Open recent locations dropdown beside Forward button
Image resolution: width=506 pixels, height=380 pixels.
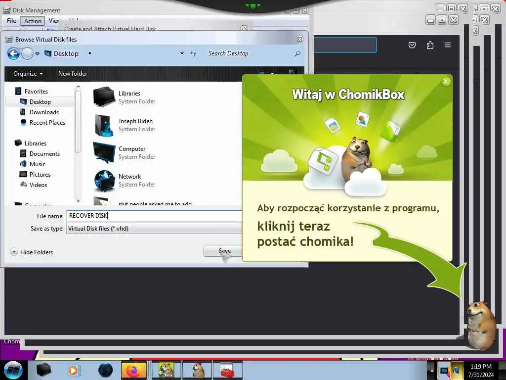point(38,53)
